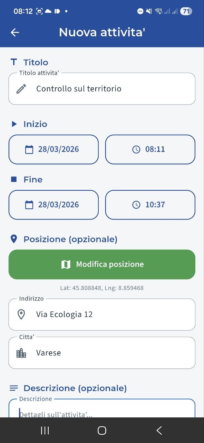Open the start date picker showing 28/03/2026
204x443 pixels.
(x=54, y=150)
